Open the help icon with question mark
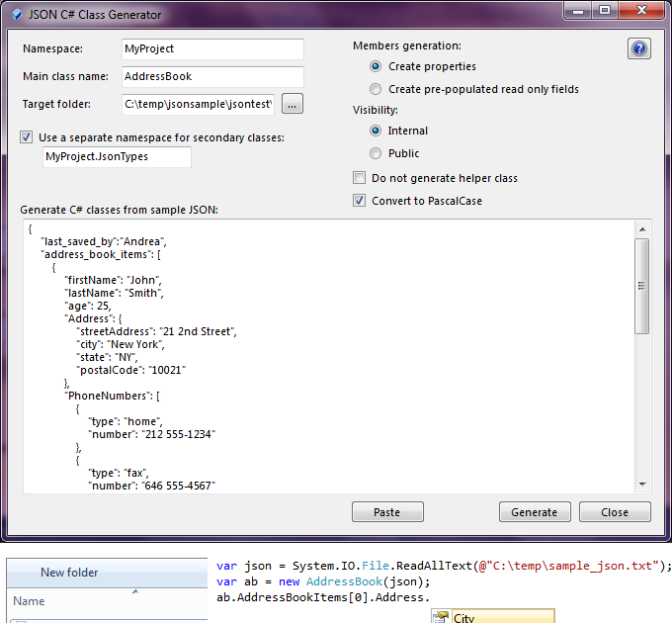Image resolution: width=672 pixels, height=623 pixels. [639, 48]
